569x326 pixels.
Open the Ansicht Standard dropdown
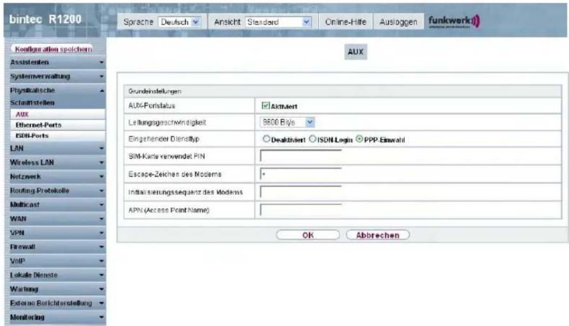[279, 22]
